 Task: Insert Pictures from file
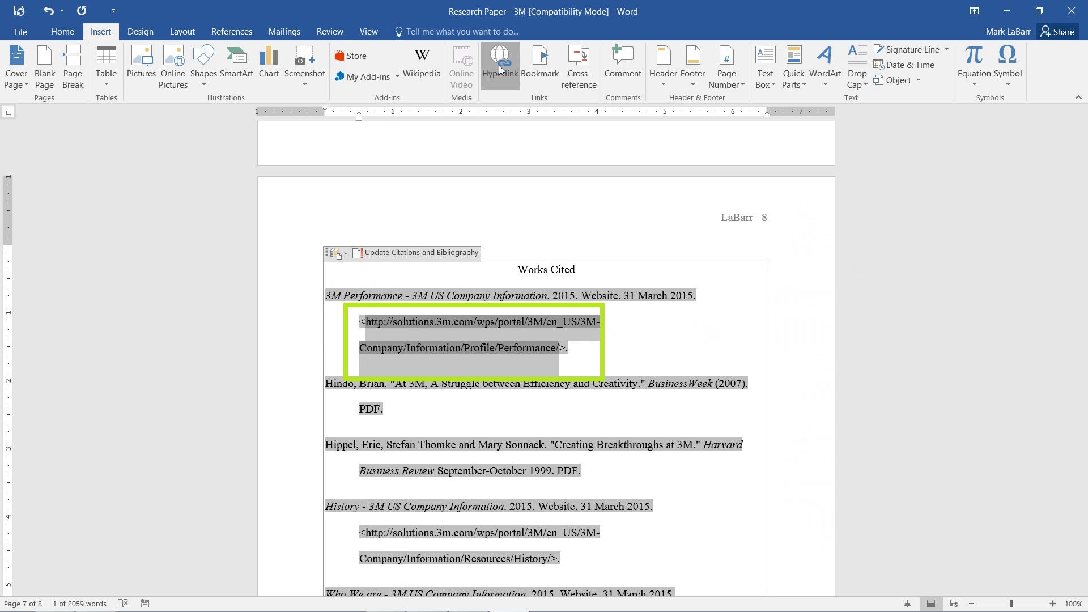141,62
